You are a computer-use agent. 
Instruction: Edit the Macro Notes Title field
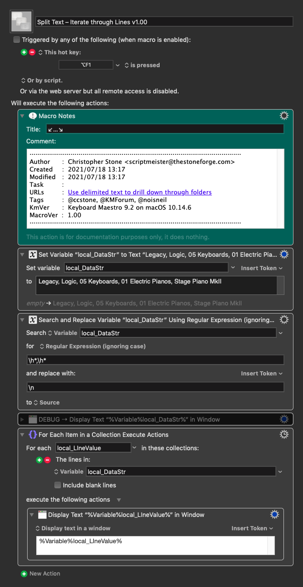pos(165,129)
